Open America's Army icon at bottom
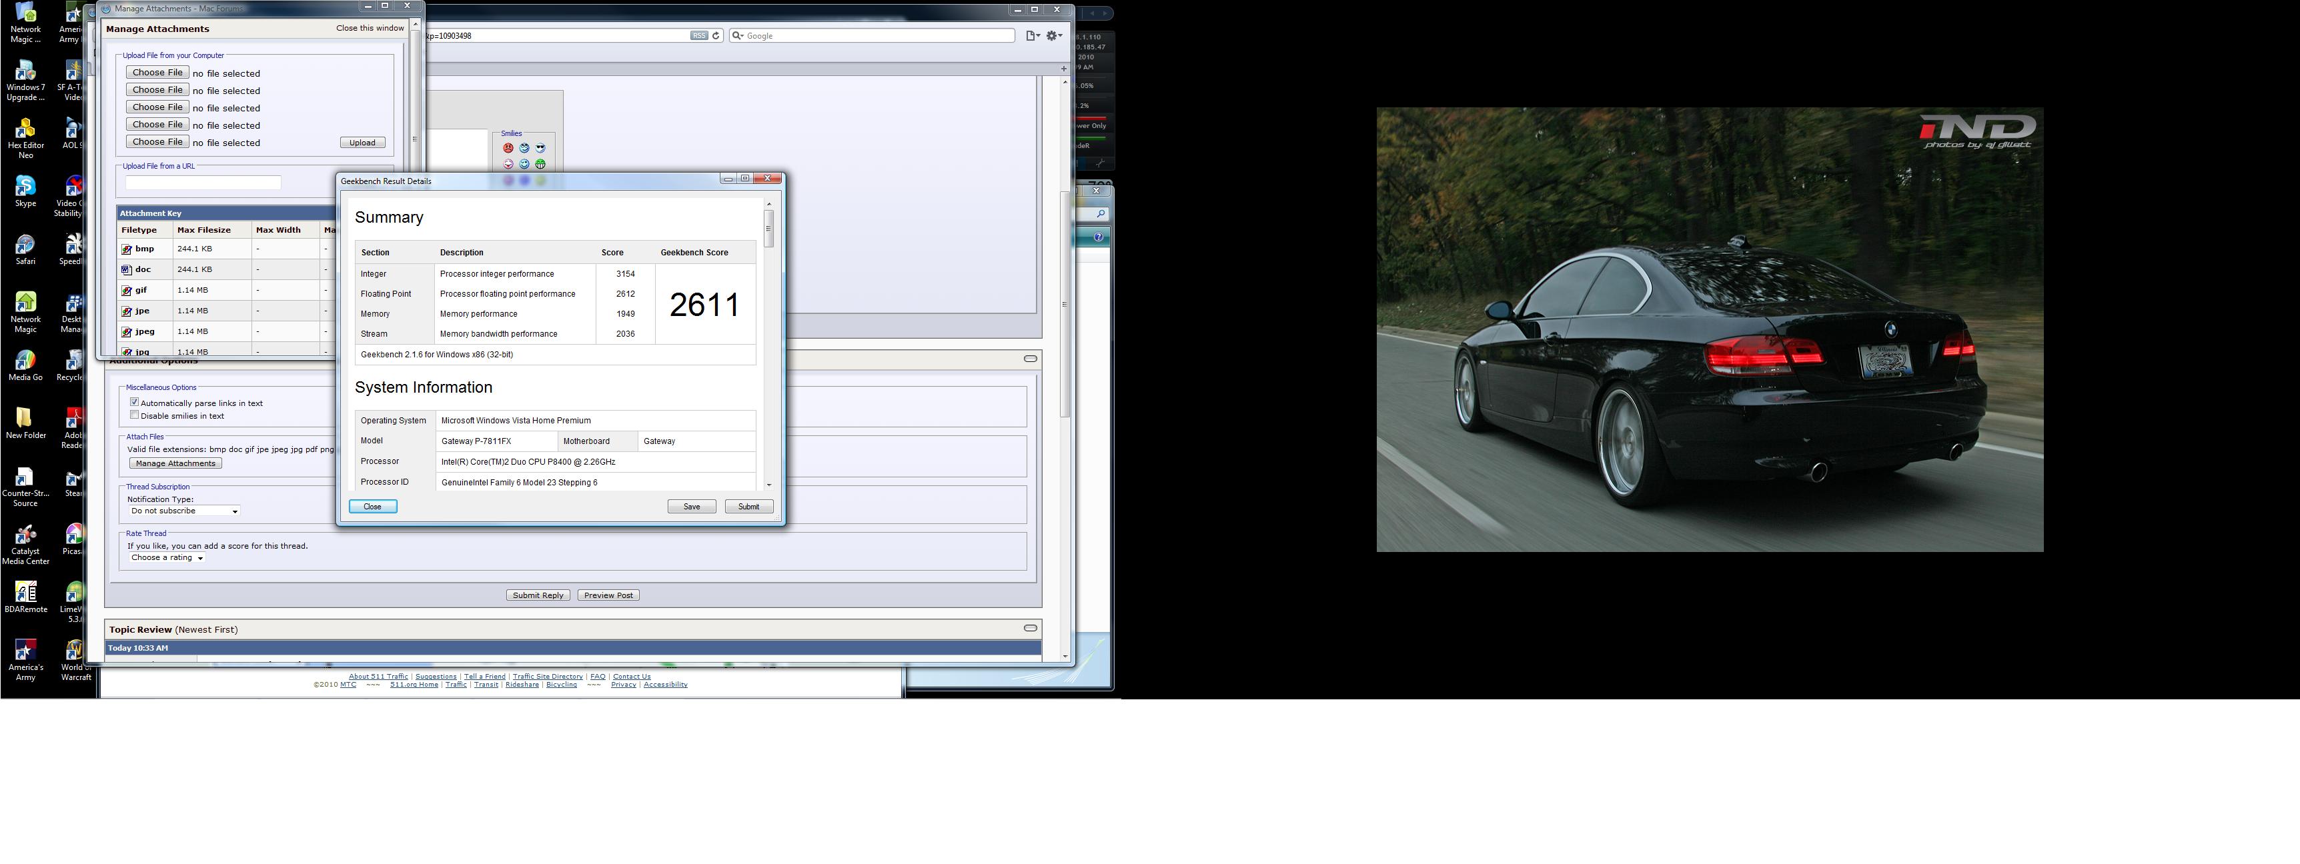The height and width of the screenshot is (864, 2300). tap(25, 661)
